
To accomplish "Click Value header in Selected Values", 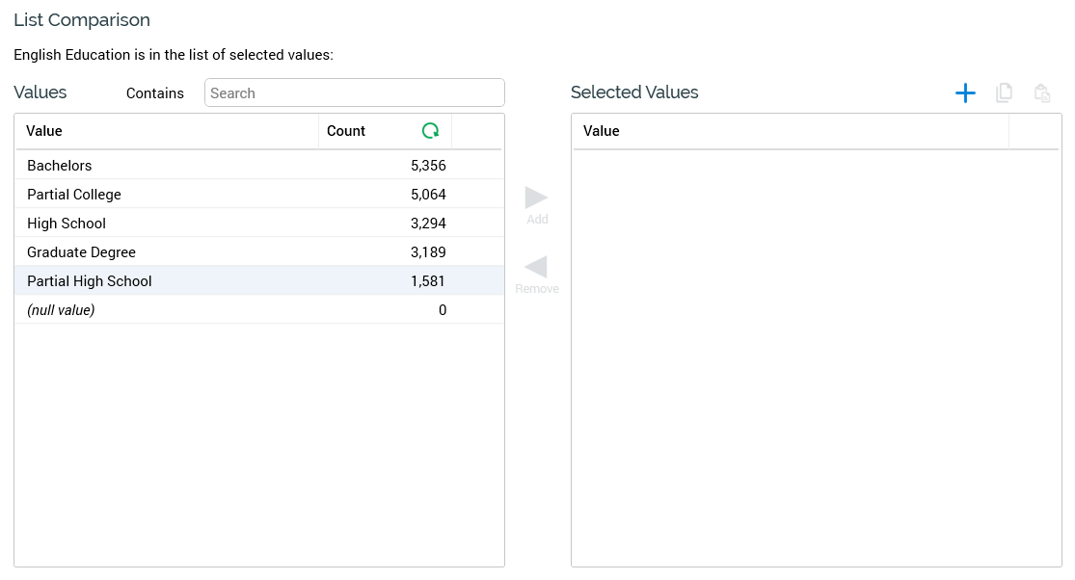I will (602, 131).
